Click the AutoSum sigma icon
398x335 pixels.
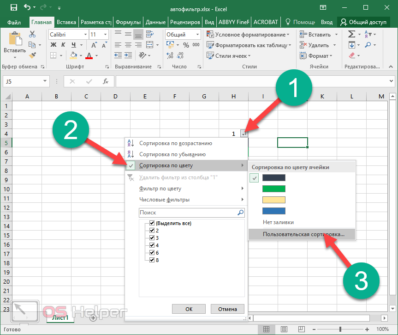point(351,34)
